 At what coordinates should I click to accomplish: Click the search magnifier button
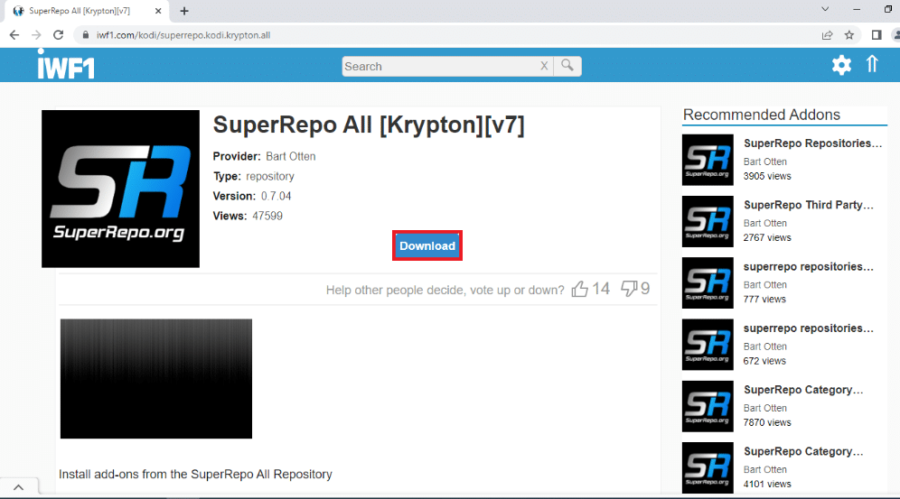(x=567, y=66)
